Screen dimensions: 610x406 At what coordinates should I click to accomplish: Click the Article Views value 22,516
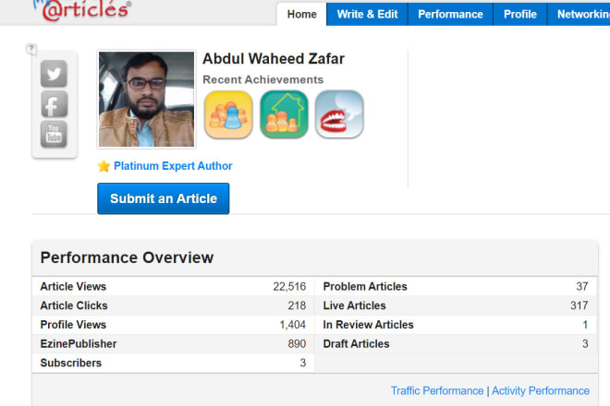[289, 286]
